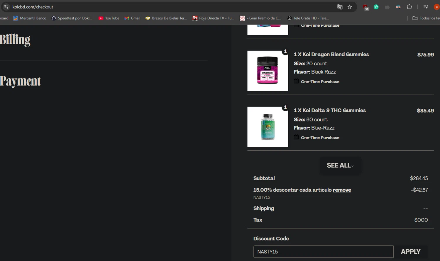Click the Size: 20 count text
Viewport: 440px width, 261px height.
(310, 64)
